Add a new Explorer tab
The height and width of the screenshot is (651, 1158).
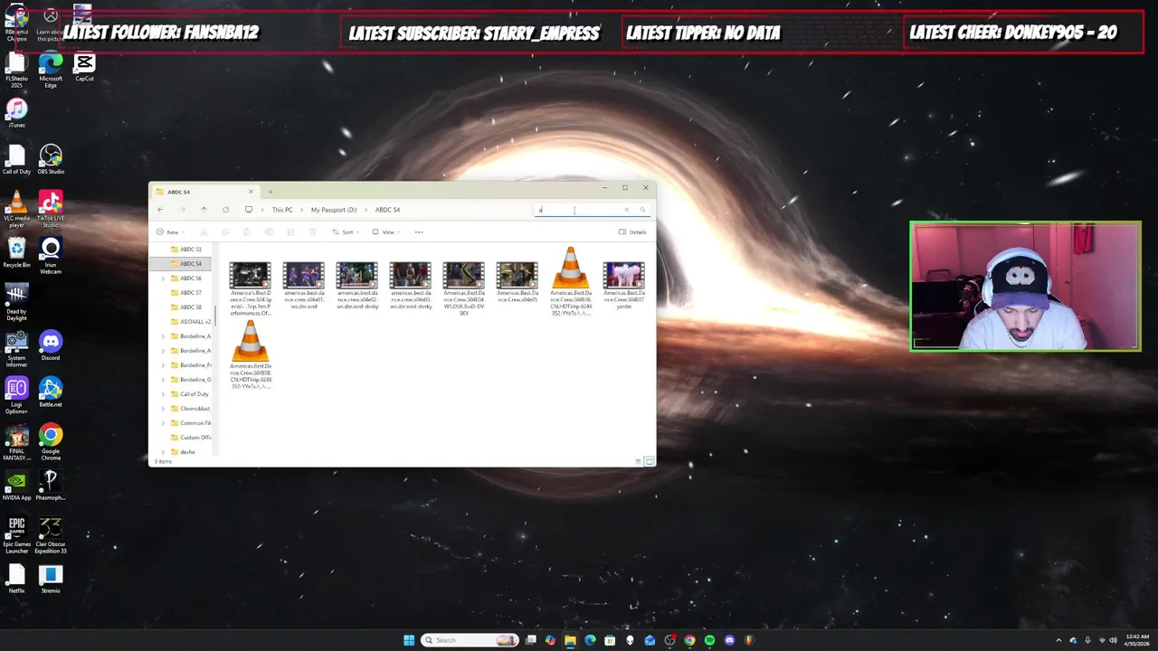[x=270, y=192]
